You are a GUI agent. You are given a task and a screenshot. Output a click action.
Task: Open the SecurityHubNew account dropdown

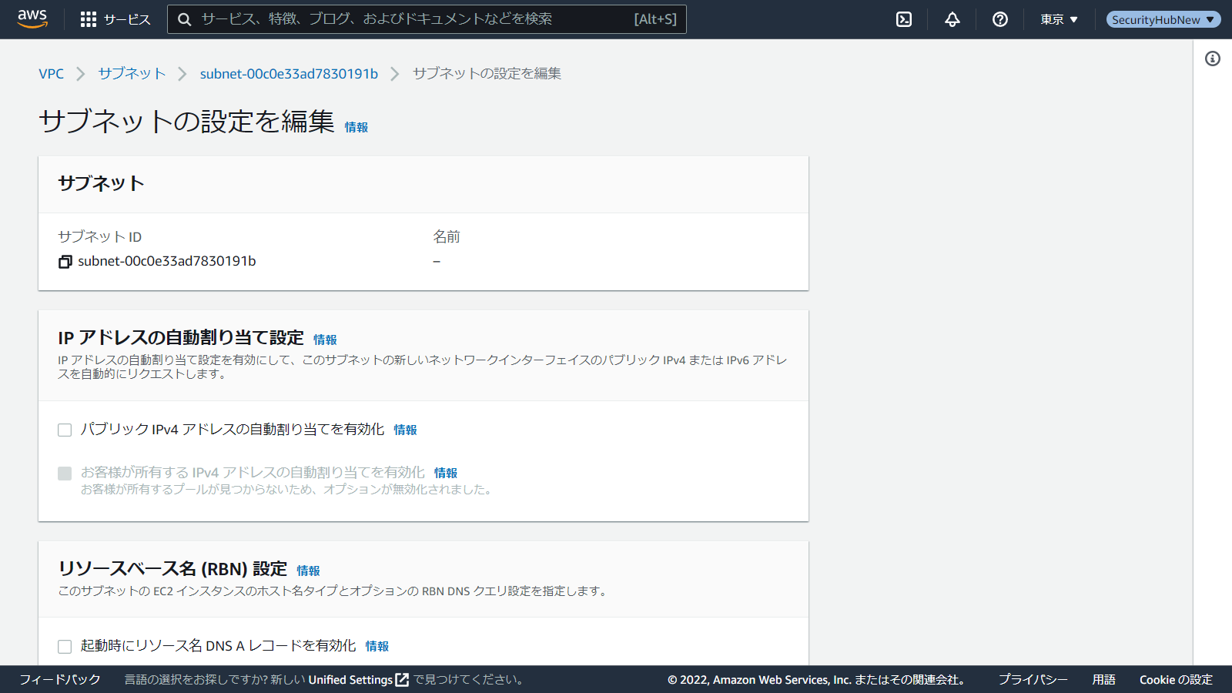[1163, 19]
